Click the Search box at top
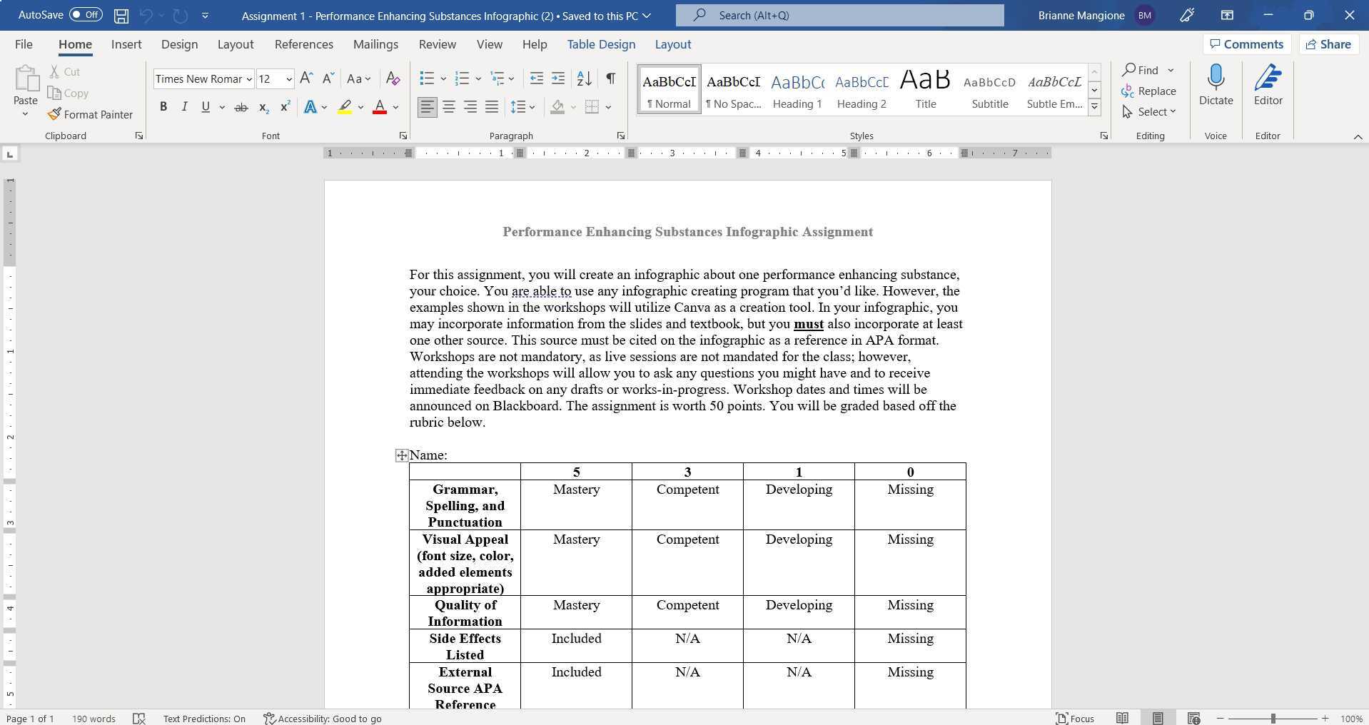 [x=839, y=15]
